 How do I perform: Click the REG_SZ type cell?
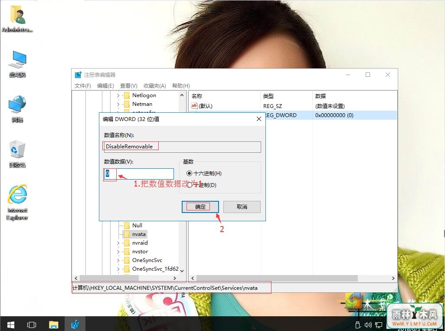[x=272, y=106]
